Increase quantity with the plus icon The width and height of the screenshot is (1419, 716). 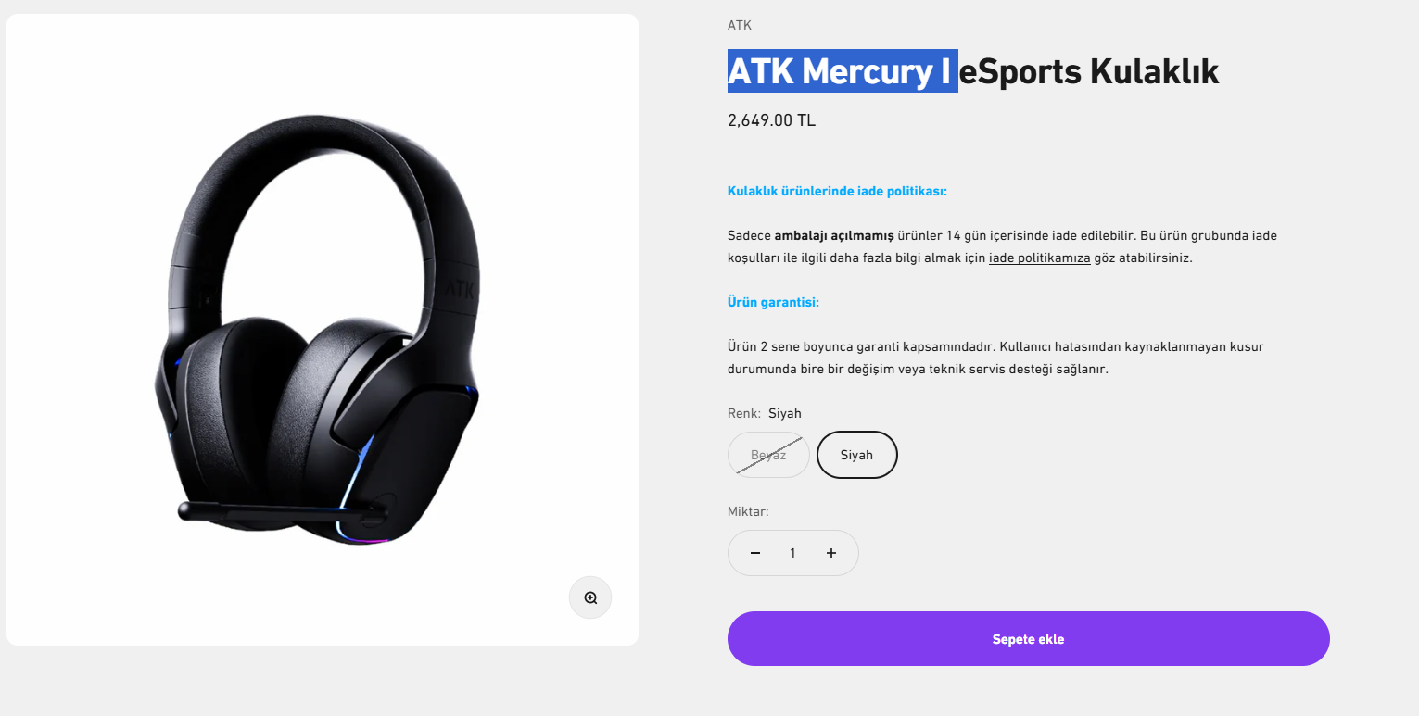[831, 553]
